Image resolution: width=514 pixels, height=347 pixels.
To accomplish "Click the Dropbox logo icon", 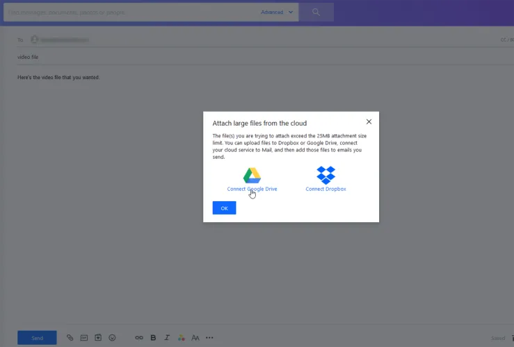I will (x=326, y=175).
